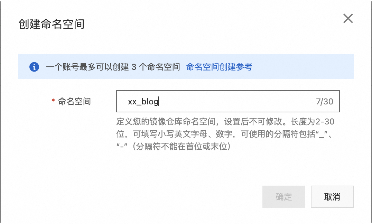The height and width of the screenshot is (224, 372).
Task: Click the number 3 in the info banner
Action: pyautogui.click(x=134, y=67)
